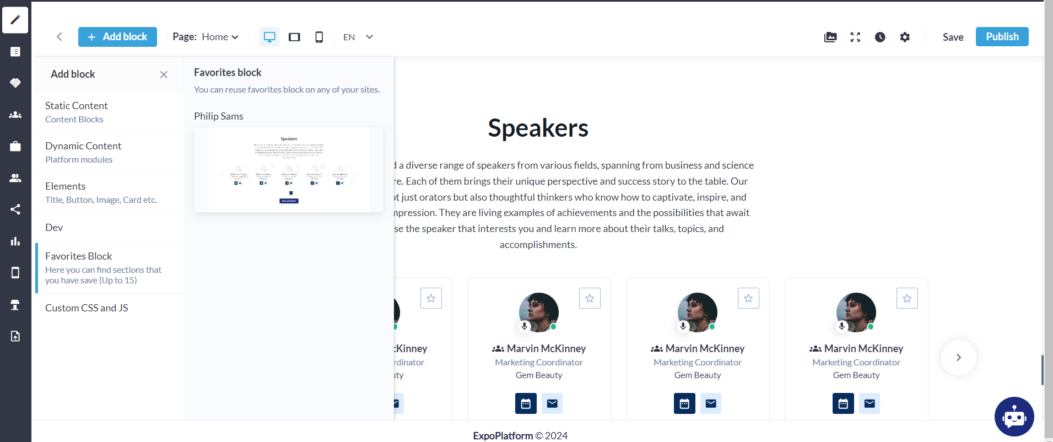This screenshot has width=1053, height=442.
Task: Select Dev category
Action: point(110,228)
